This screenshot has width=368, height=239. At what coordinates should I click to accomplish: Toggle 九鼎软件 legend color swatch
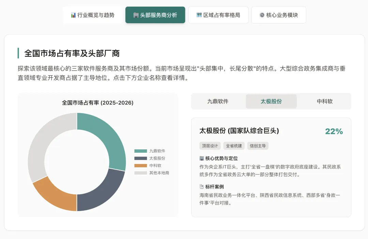141,151
